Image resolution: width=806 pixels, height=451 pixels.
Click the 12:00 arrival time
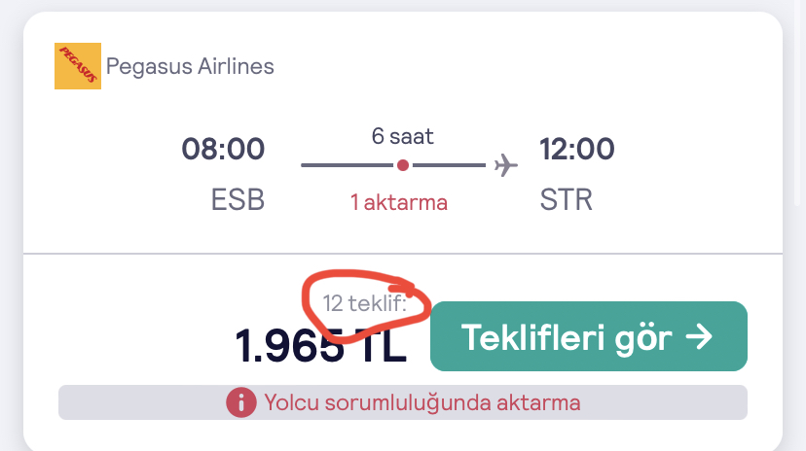click(x=577, y=150)
